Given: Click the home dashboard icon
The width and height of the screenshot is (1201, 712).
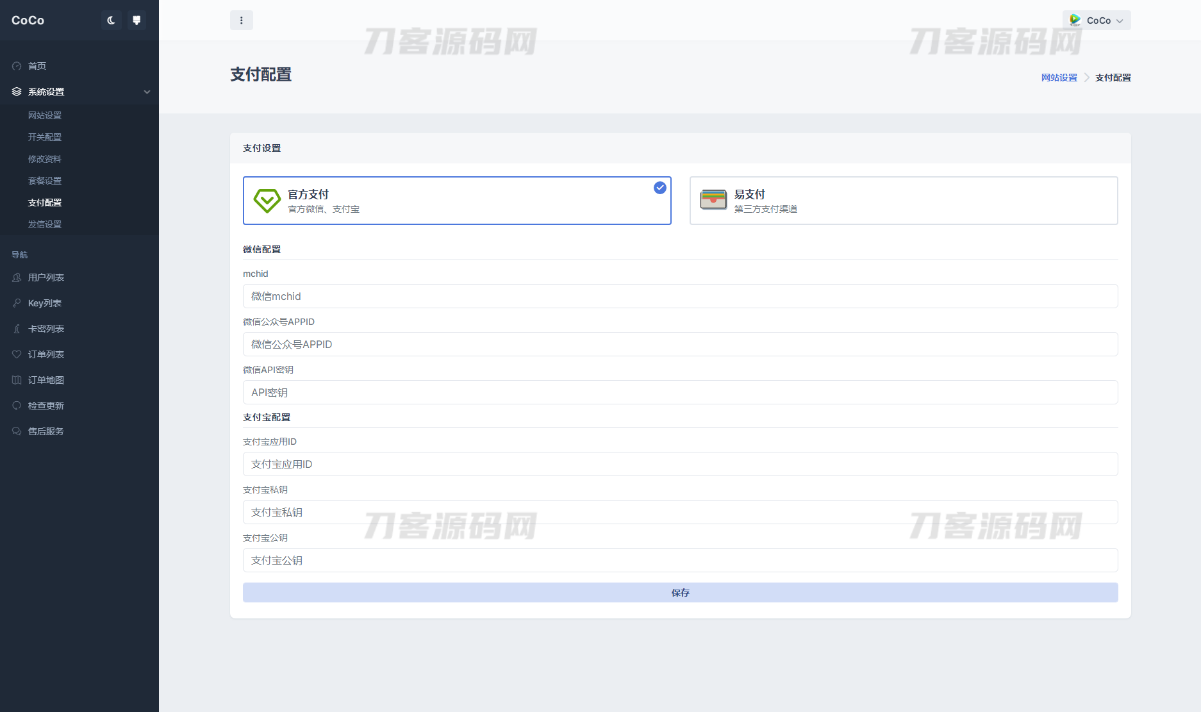Looking at the screenshot, I should coord(17,66).
